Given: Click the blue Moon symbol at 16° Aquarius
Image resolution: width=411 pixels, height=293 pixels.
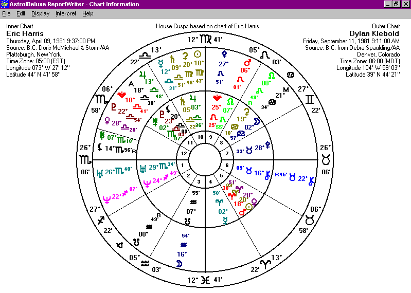Looking at the screenshot, I should 179,263.
